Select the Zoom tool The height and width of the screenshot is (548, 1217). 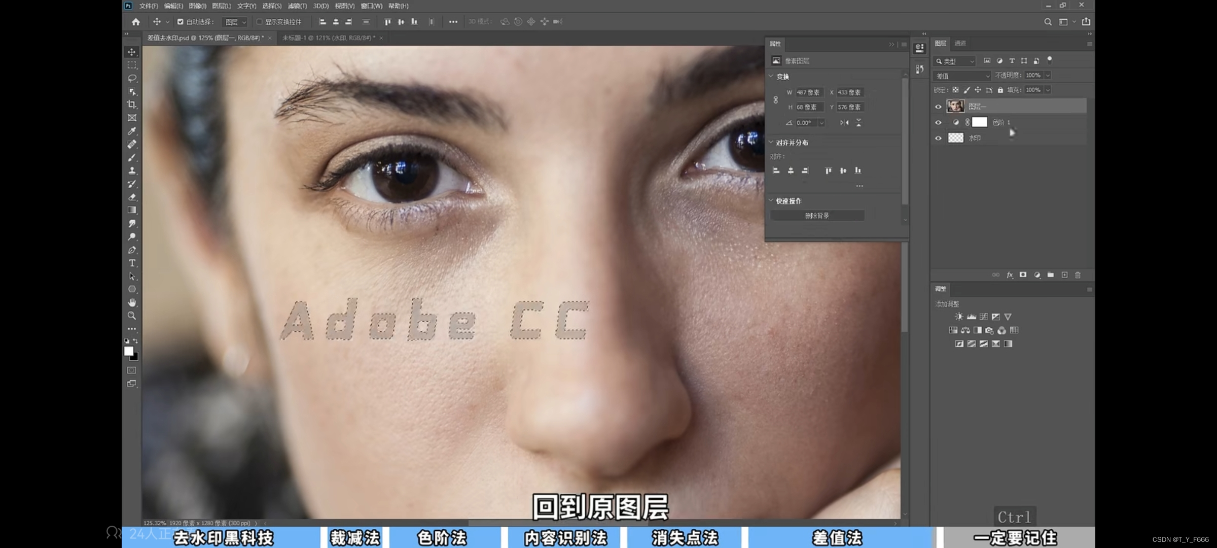click(x=132, y=316)
